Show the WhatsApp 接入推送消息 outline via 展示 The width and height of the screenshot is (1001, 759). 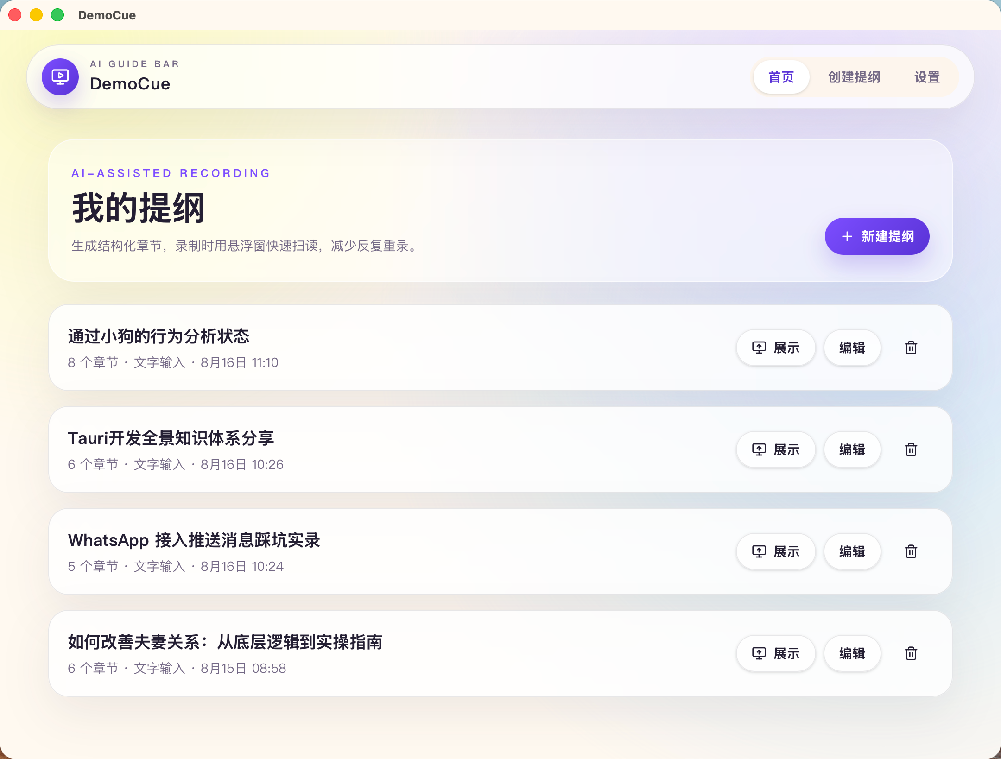tap(776, 551)
